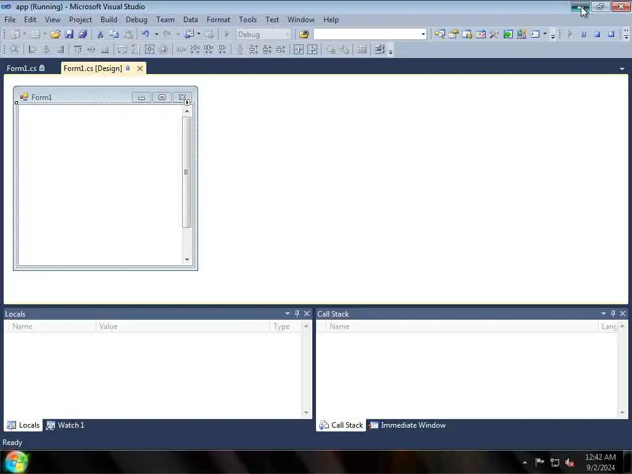
Task: Click the Open File folder icon
Action: (55, 35)
